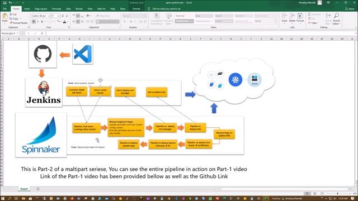Select the Spinnaker logo picture
This screenshot has height=201, width=358.
point(41,135)
